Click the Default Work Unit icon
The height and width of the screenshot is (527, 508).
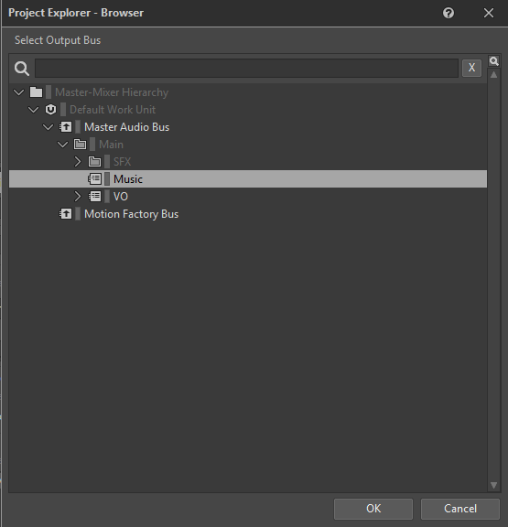pyautogui.click(x=50, y=110)
